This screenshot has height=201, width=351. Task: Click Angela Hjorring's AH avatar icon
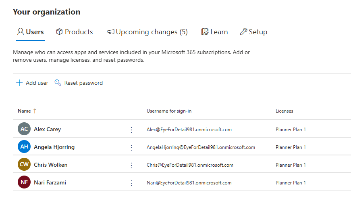[x=24, y=147]
